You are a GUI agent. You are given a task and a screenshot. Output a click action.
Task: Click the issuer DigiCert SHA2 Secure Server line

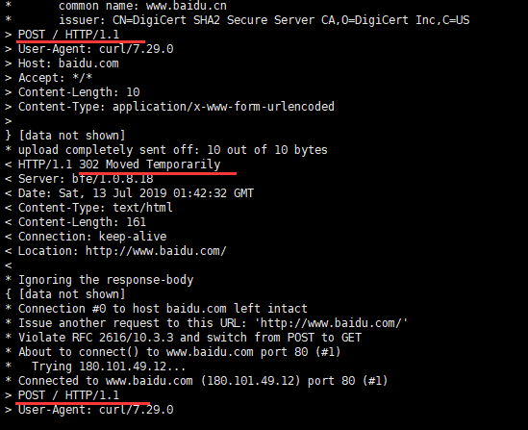coord(264,20)
